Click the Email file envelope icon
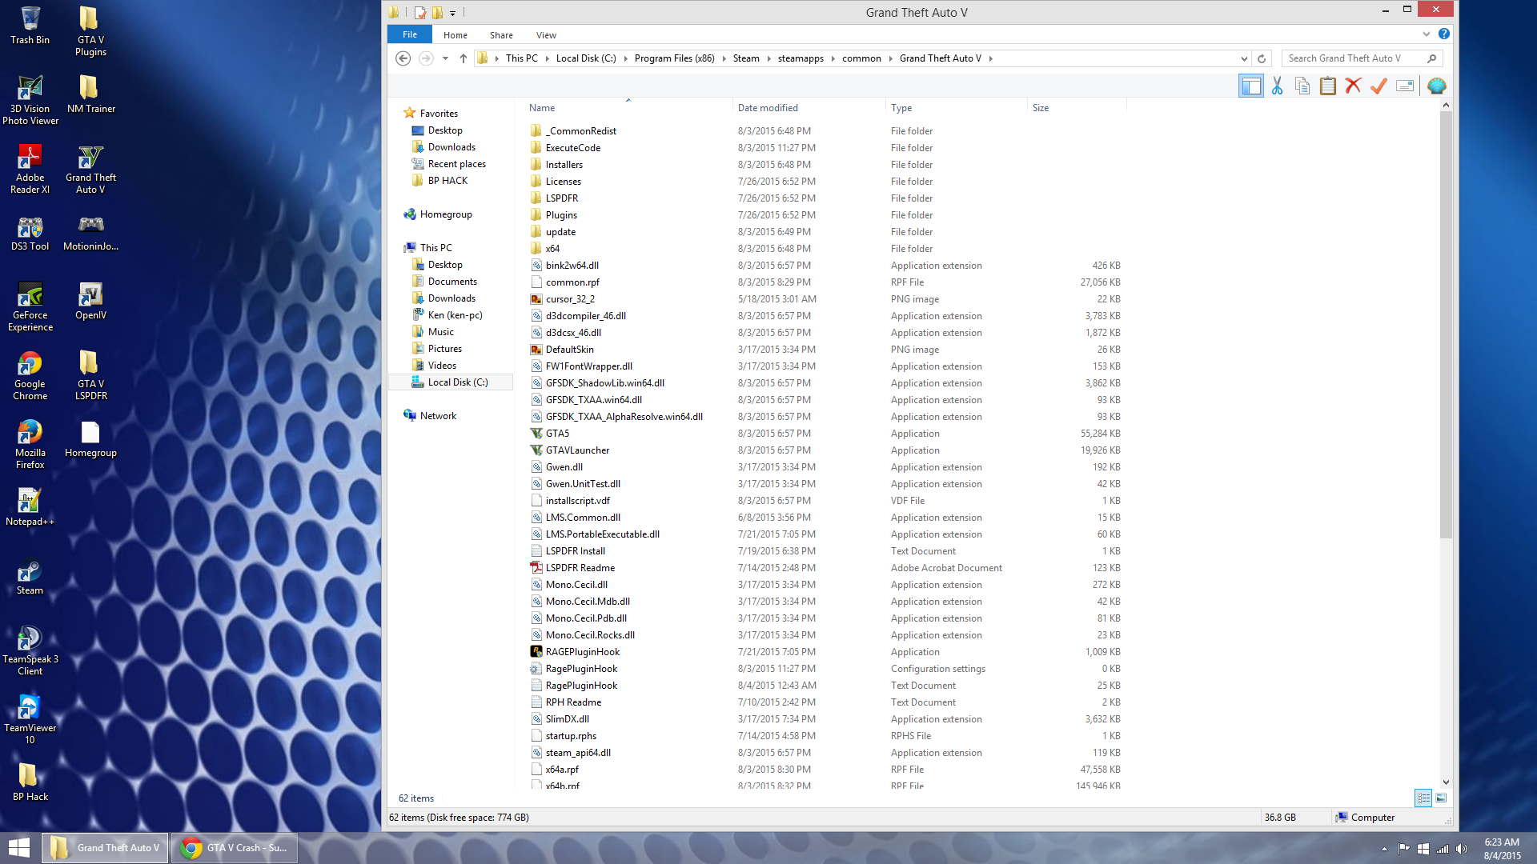The image size is (1537, 864). (x=1405, y=86)
